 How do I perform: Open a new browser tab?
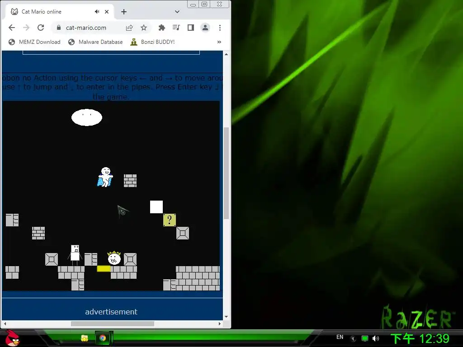coord(124,12)
